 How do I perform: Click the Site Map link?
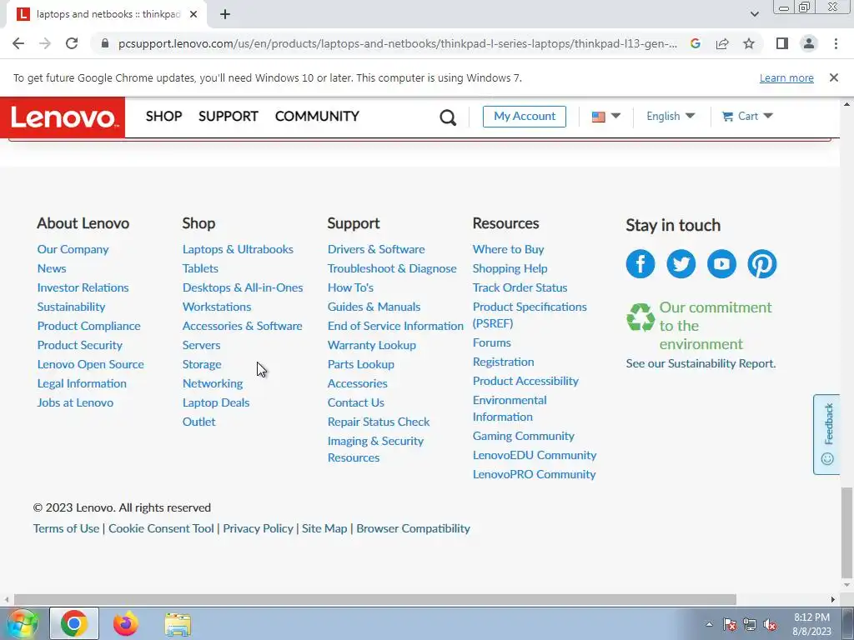[324, 528]
